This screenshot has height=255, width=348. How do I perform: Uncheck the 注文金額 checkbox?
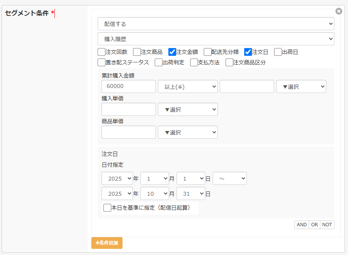pos(172,52)
